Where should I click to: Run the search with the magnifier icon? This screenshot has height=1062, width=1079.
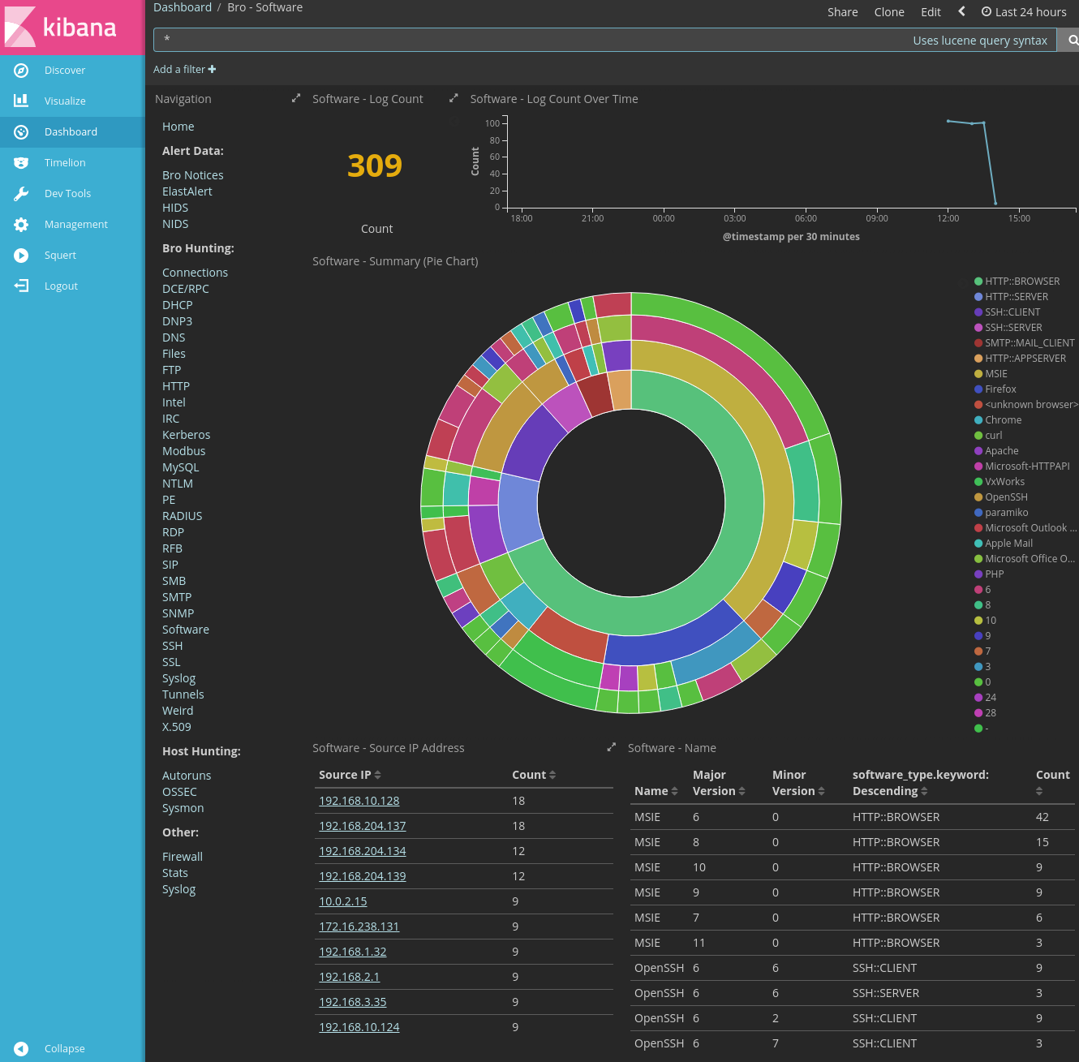click(1073, 40)
